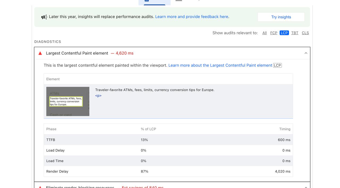This screenshot has height=188, width=340.
Task: Click the Load Time phase label
Action: point(55,161)
